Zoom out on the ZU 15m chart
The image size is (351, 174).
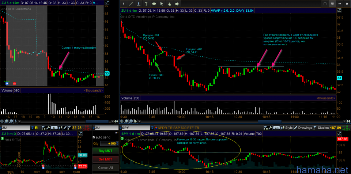point(11,121)
